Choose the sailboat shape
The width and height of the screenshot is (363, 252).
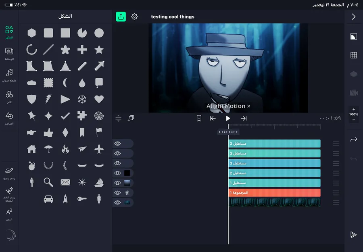click(x=99, y=182)
